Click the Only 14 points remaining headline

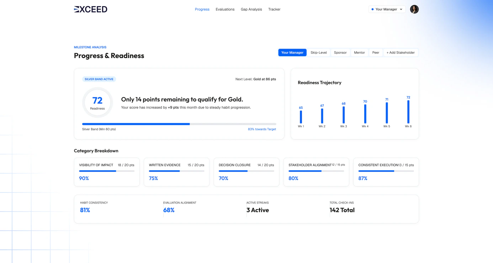[x=182, y=100]
